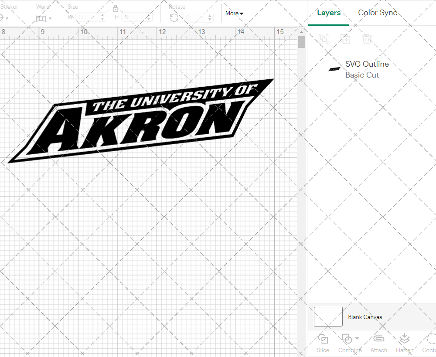Switch to the Color Sync tab
This screenshot has width=436, height=357.
pos(378,13)
